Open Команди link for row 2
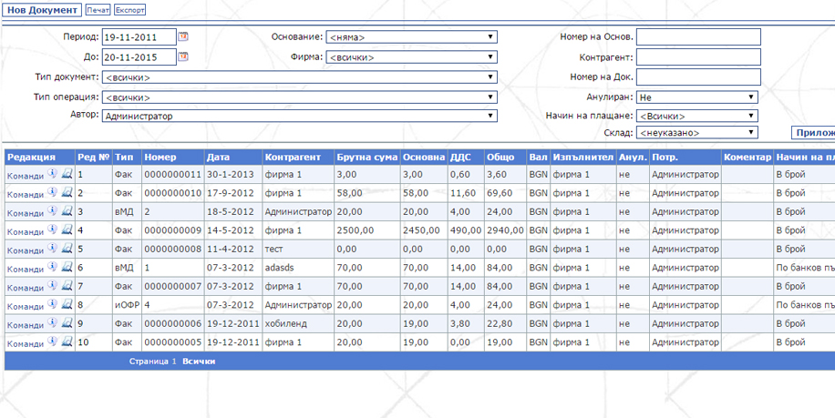The width and height of the screenshot is (835, 418). point(25,193)
